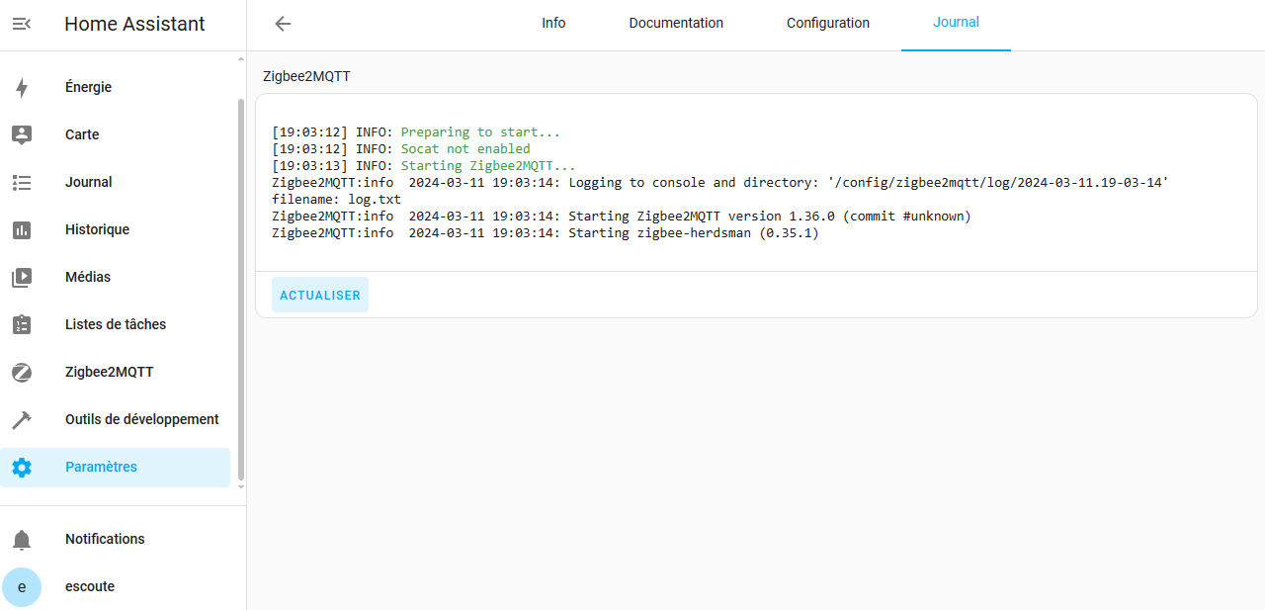Open the Info tab
The height and width of the screenshot is (610, 1265).
(x=553, y=24)
